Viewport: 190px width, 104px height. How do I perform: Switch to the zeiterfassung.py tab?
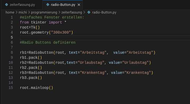(x=22, y=5)
